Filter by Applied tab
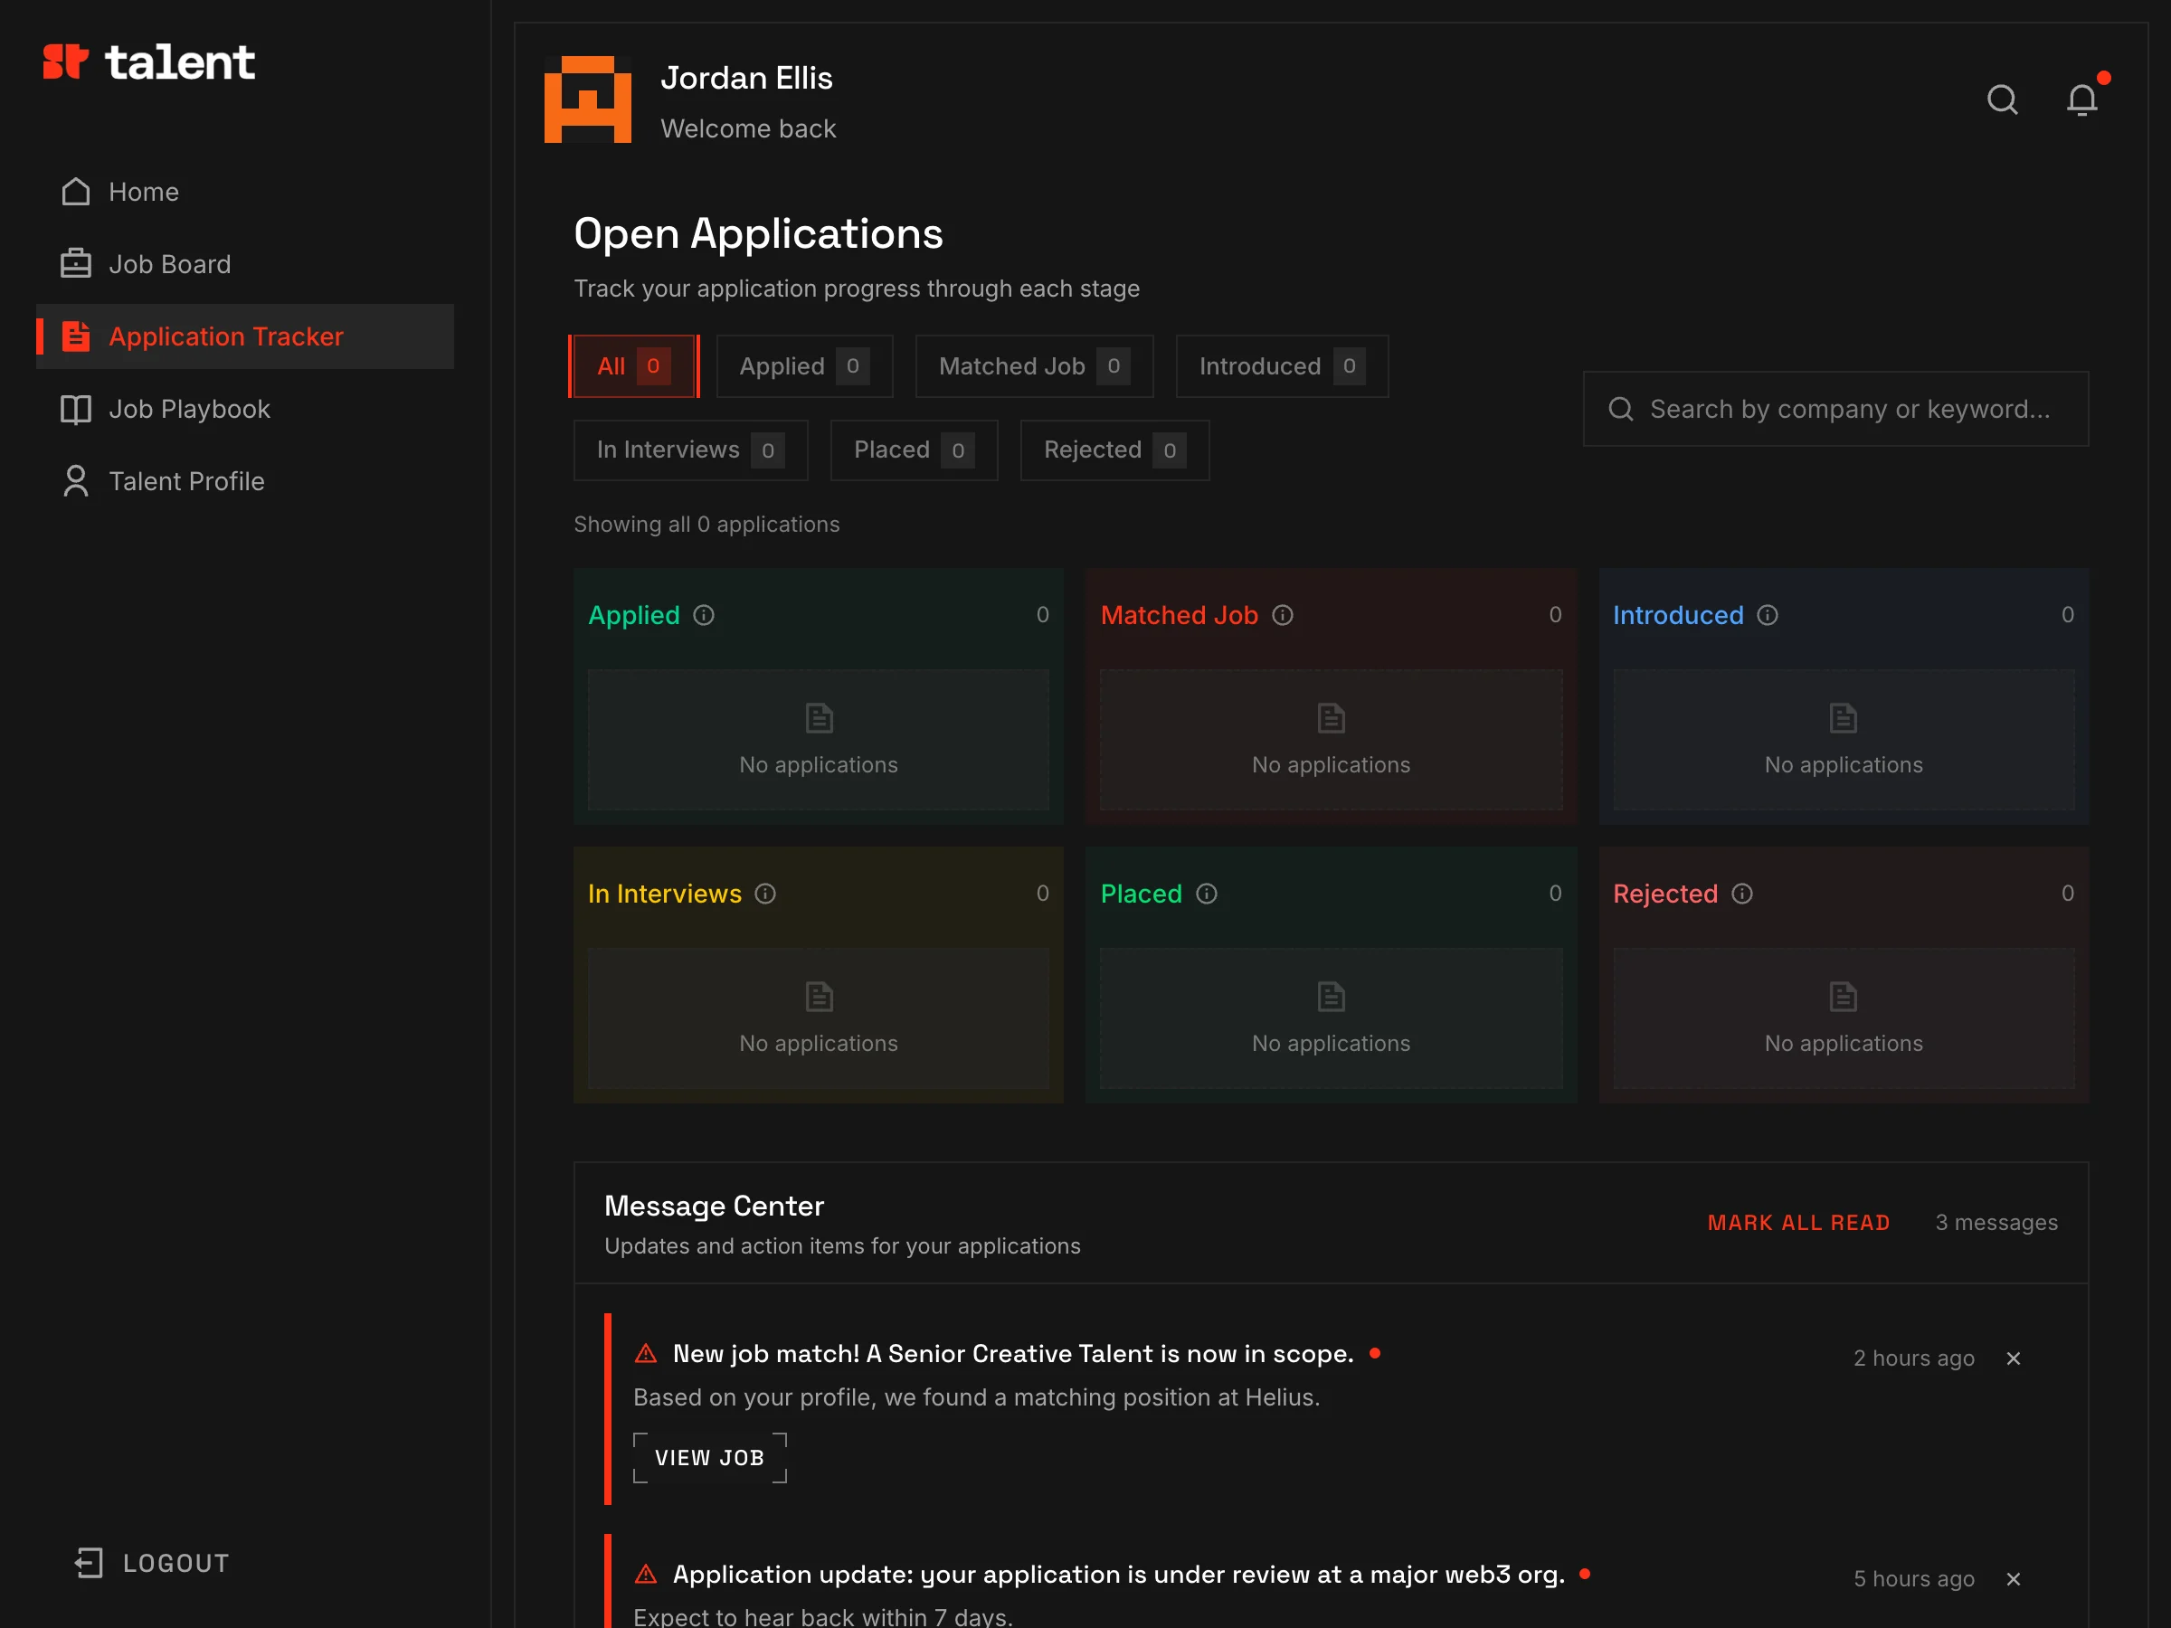 (805, 366)
